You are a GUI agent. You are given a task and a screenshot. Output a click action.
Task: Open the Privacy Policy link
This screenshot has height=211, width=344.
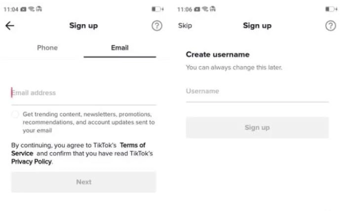tap(31, 161)
